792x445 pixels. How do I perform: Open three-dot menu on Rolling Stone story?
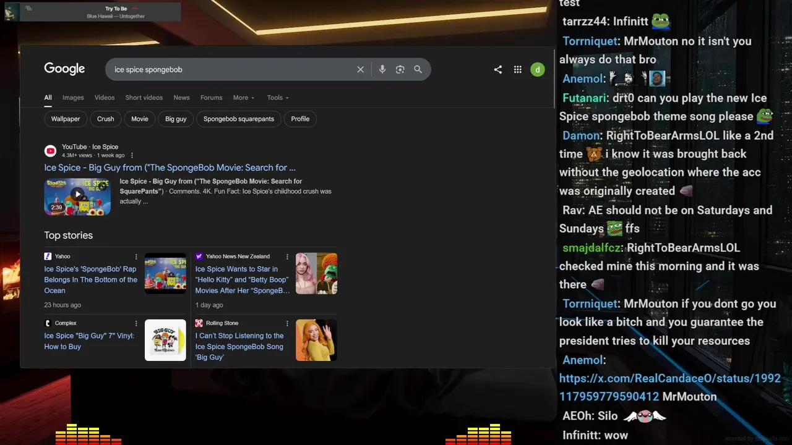tap(287, 323)
